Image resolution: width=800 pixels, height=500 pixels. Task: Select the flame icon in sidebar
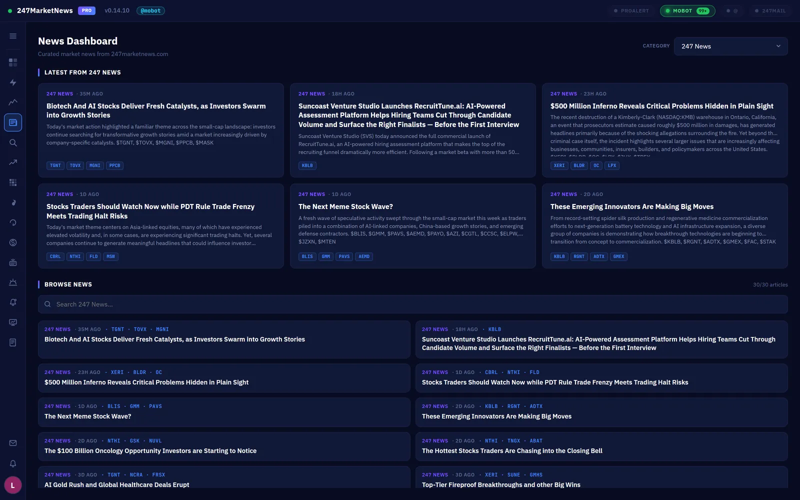[x=13, y=202]
